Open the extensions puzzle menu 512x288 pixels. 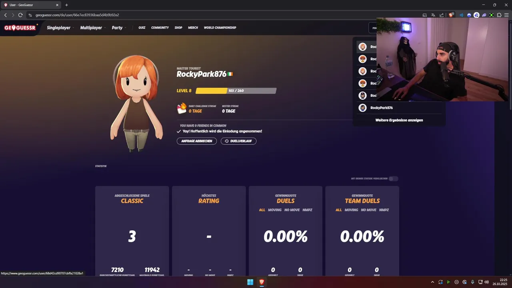[499, 15]
